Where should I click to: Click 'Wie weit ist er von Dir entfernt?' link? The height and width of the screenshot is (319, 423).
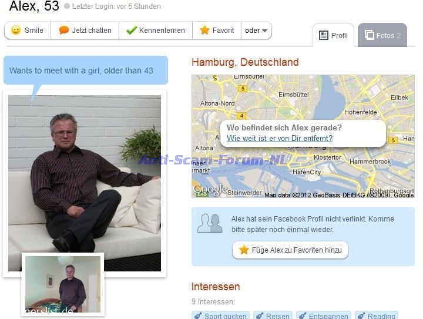point(280,138)
